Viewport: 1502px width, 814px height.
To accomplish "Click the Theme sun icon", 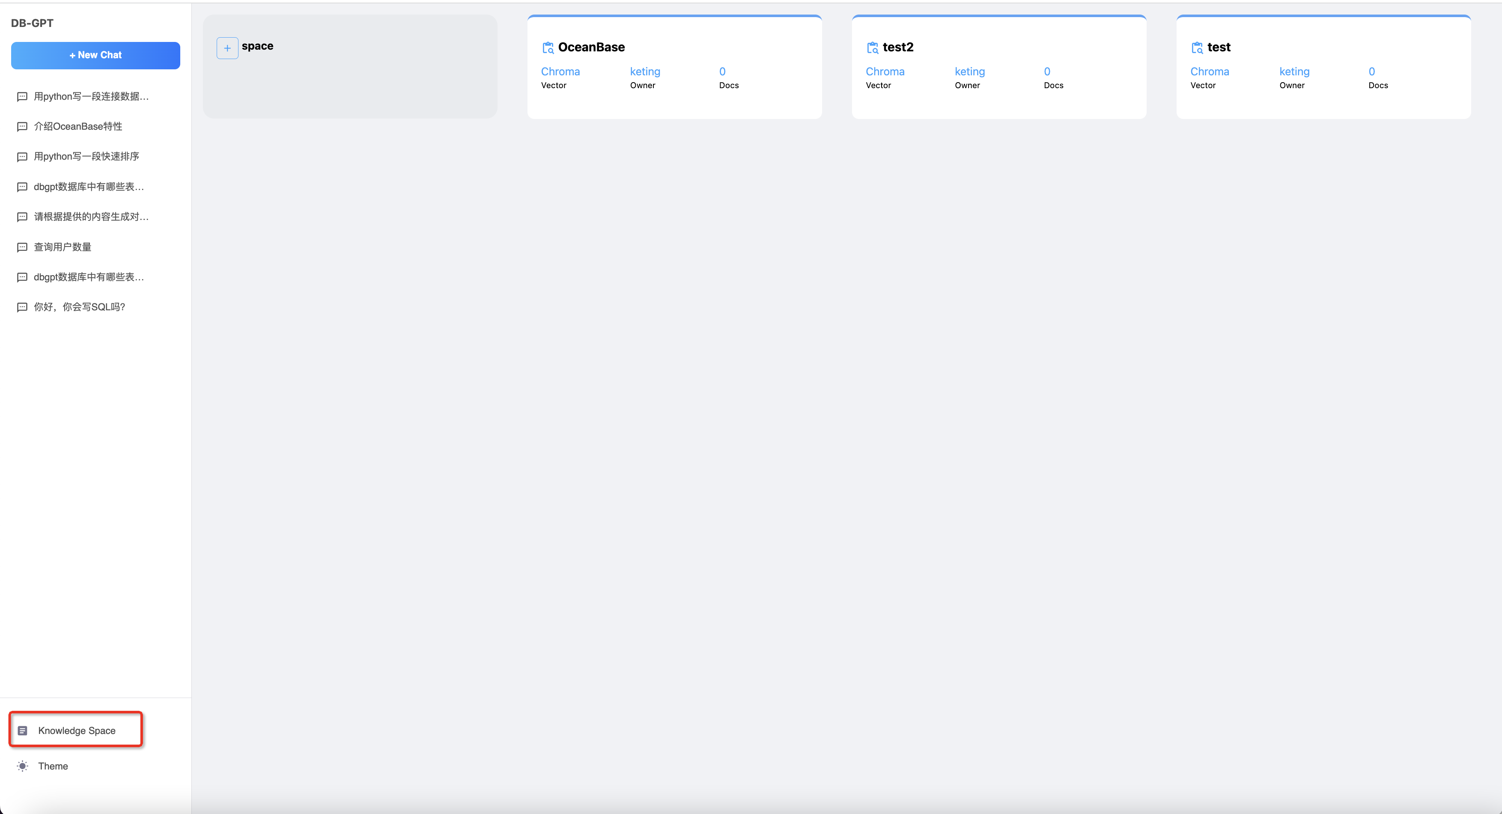I will (x=23, y=766).
